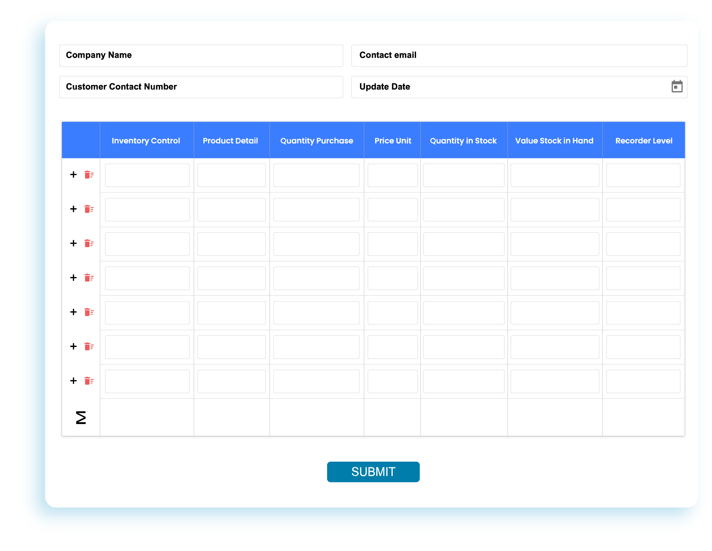Open the Update Date calendar picker
712x551 pixels.
point(677,86)
